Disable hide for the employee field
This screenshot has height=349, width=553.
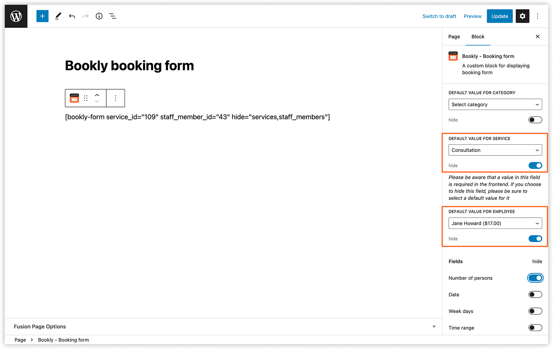point(535,239)
